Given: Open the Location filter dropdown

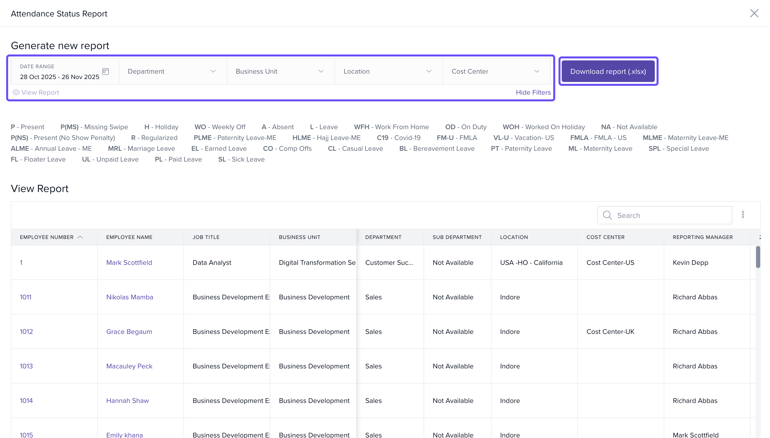Looking at the screenshot, I should [388, 71].
